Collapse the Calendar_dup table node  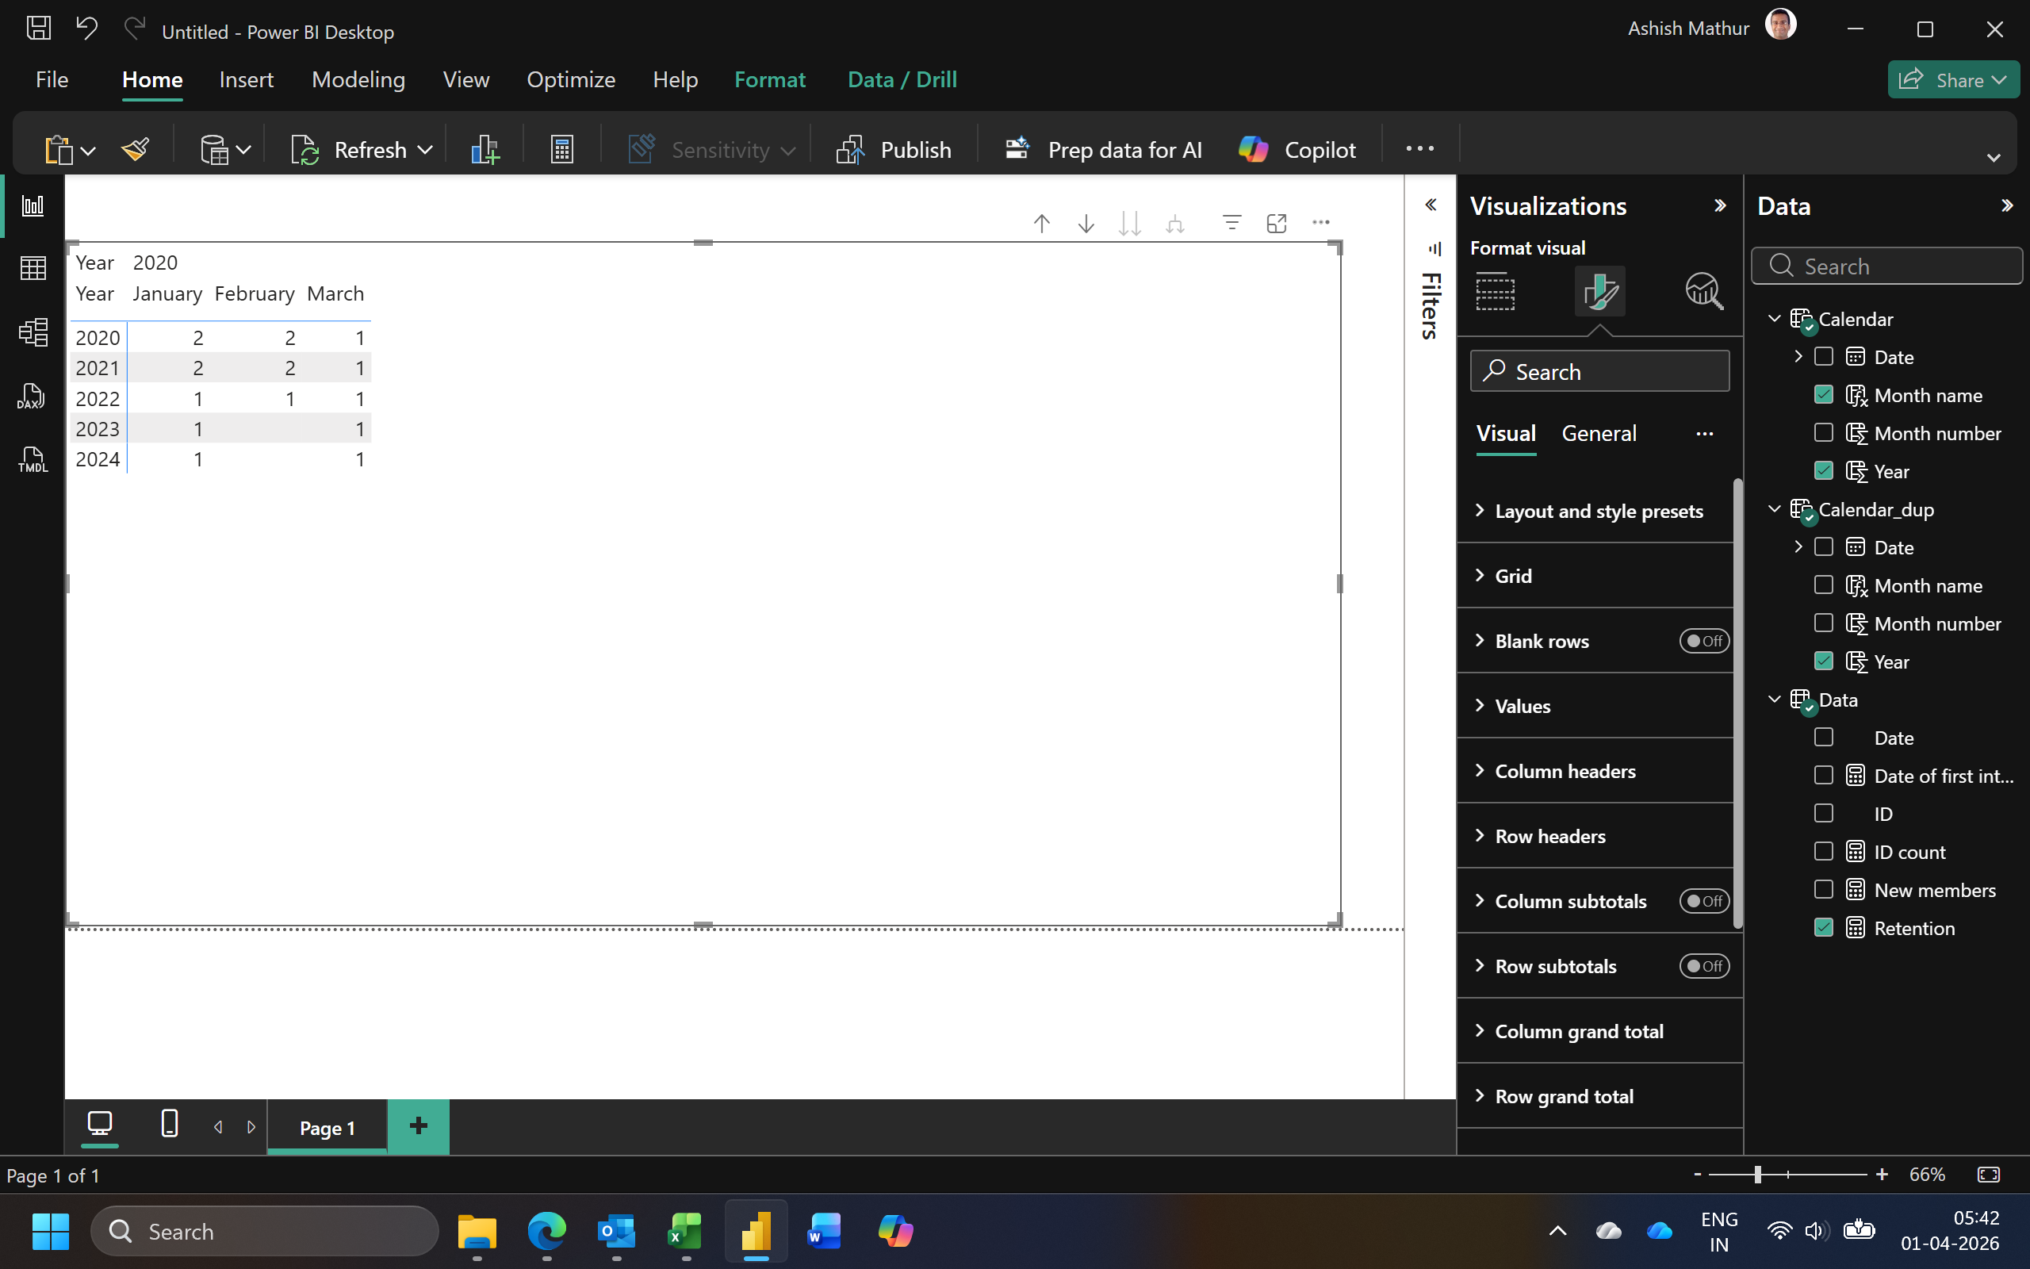1775,509
